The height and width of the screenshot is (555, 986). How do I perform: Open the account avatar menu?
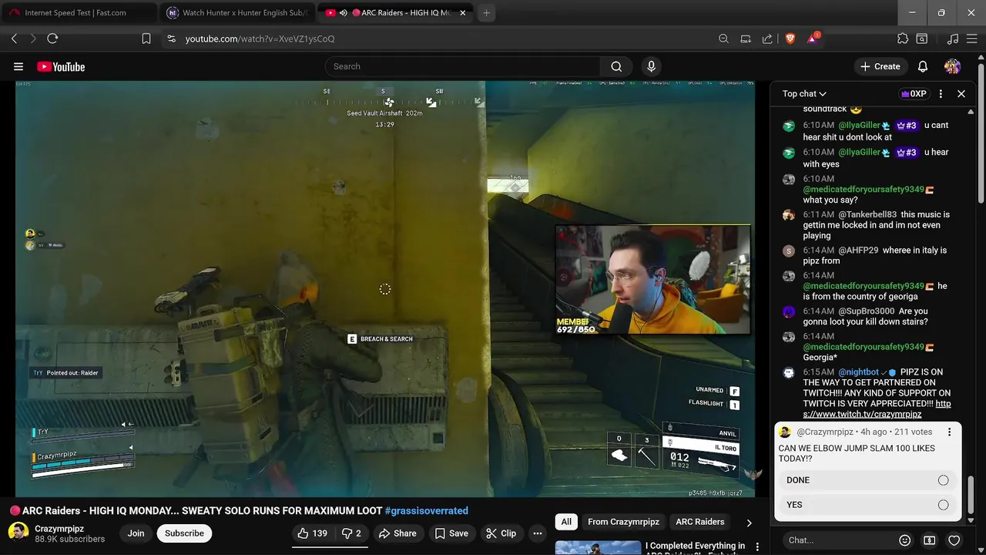click(x=952, y=66)
